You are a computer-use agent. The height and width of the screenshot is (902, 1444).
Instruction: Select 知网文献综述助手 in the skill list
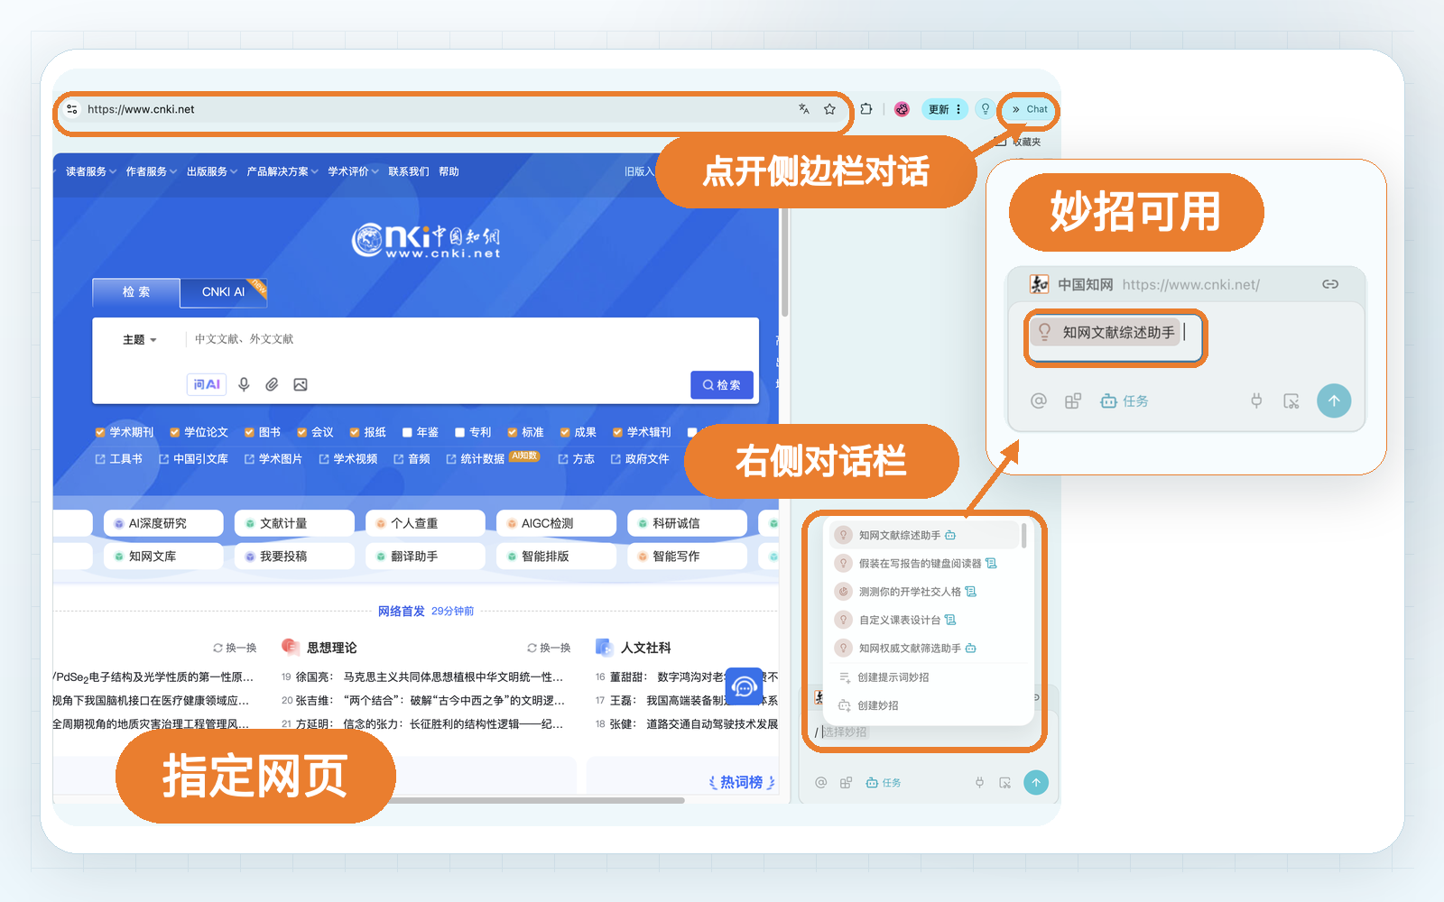click(924, 535)
